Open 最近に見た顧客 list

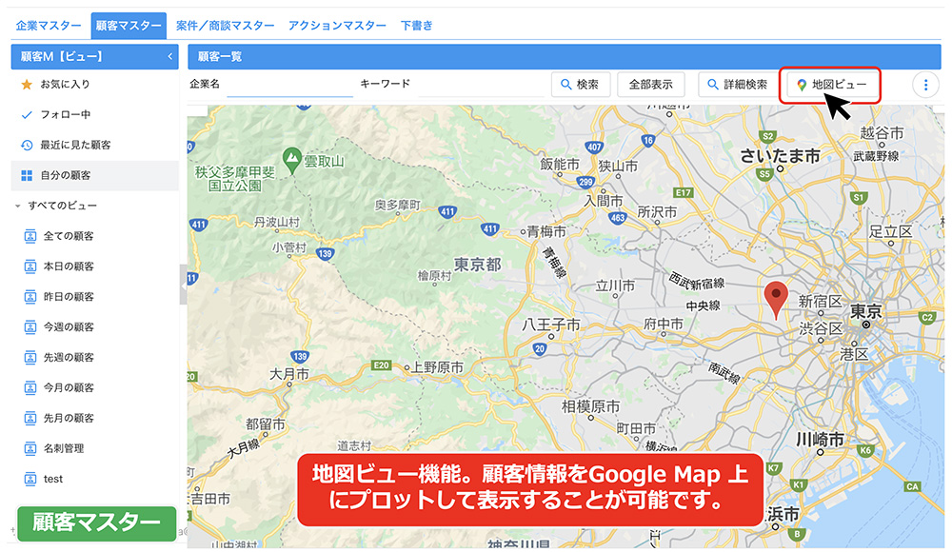click(x=75, y=145)
